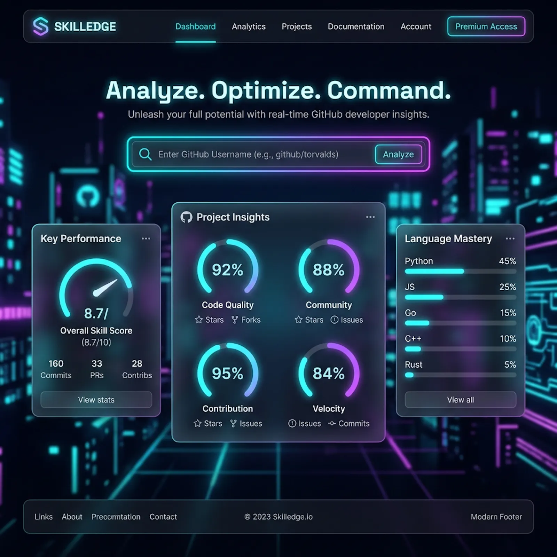Screen dimensions: 557x557
Task: Click the search magnifier icon
Action: [x=145, y=154]
